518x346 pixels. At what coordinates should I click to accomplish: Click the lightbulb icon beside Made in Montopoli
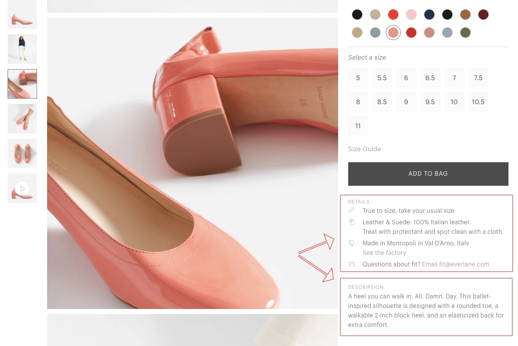[352, 243]
